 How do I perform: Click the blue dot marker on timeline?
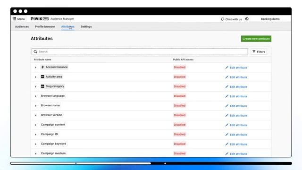(76, 163)
